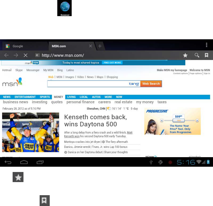Bookmark this page with star icon
Viewport: 213px width, 206px height.
pyautogui.click(x=185, y=55)
